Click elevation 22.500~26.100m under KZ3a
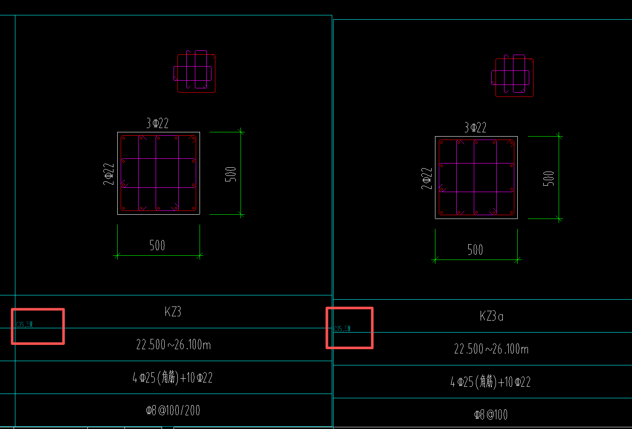The width and height of the screenshot is (632, 429). pyautogui.click(x=491, y=349)
